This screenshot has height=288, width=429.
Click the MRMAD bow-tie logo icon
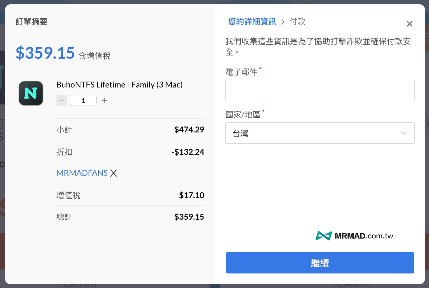pyautogui.click(x=323, y=236)
